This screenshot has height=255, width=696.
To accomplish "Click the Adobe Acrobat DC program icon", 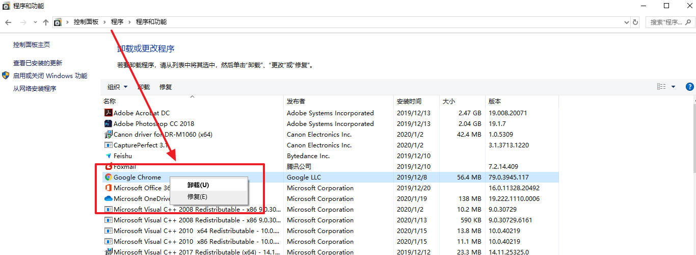I will point(108,113).
